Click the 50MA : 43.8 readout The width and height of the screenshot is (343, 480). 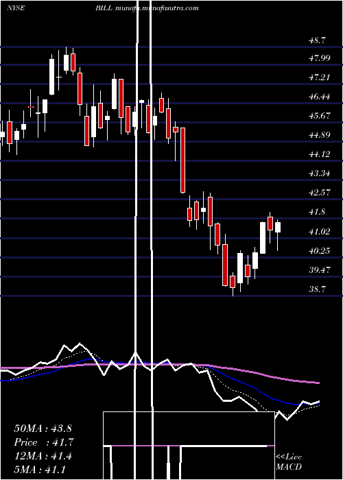pyautogui.click(x=43, y=429)
